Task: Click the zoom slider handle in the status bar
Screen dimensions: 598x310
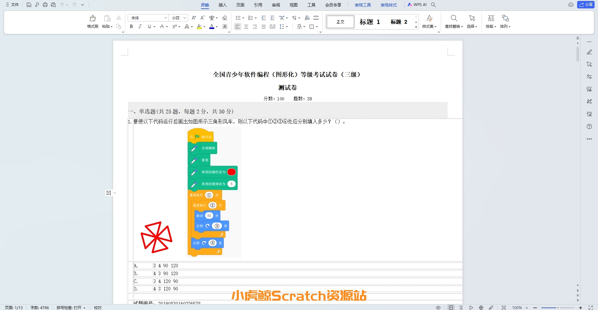Action: click(x=558, y=308)
